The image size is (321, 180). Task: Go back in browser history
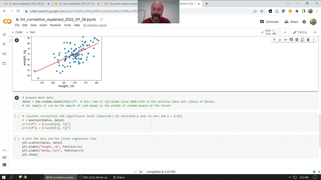tap(5, 11)
